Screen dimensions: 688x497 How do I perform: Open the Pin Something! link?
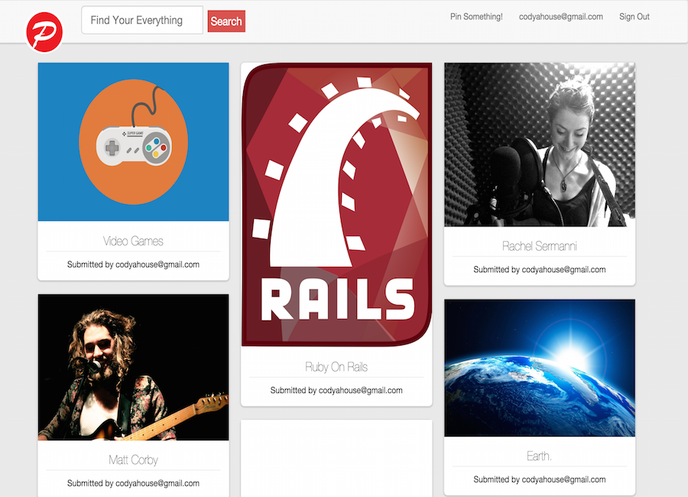tap(476, 17)
